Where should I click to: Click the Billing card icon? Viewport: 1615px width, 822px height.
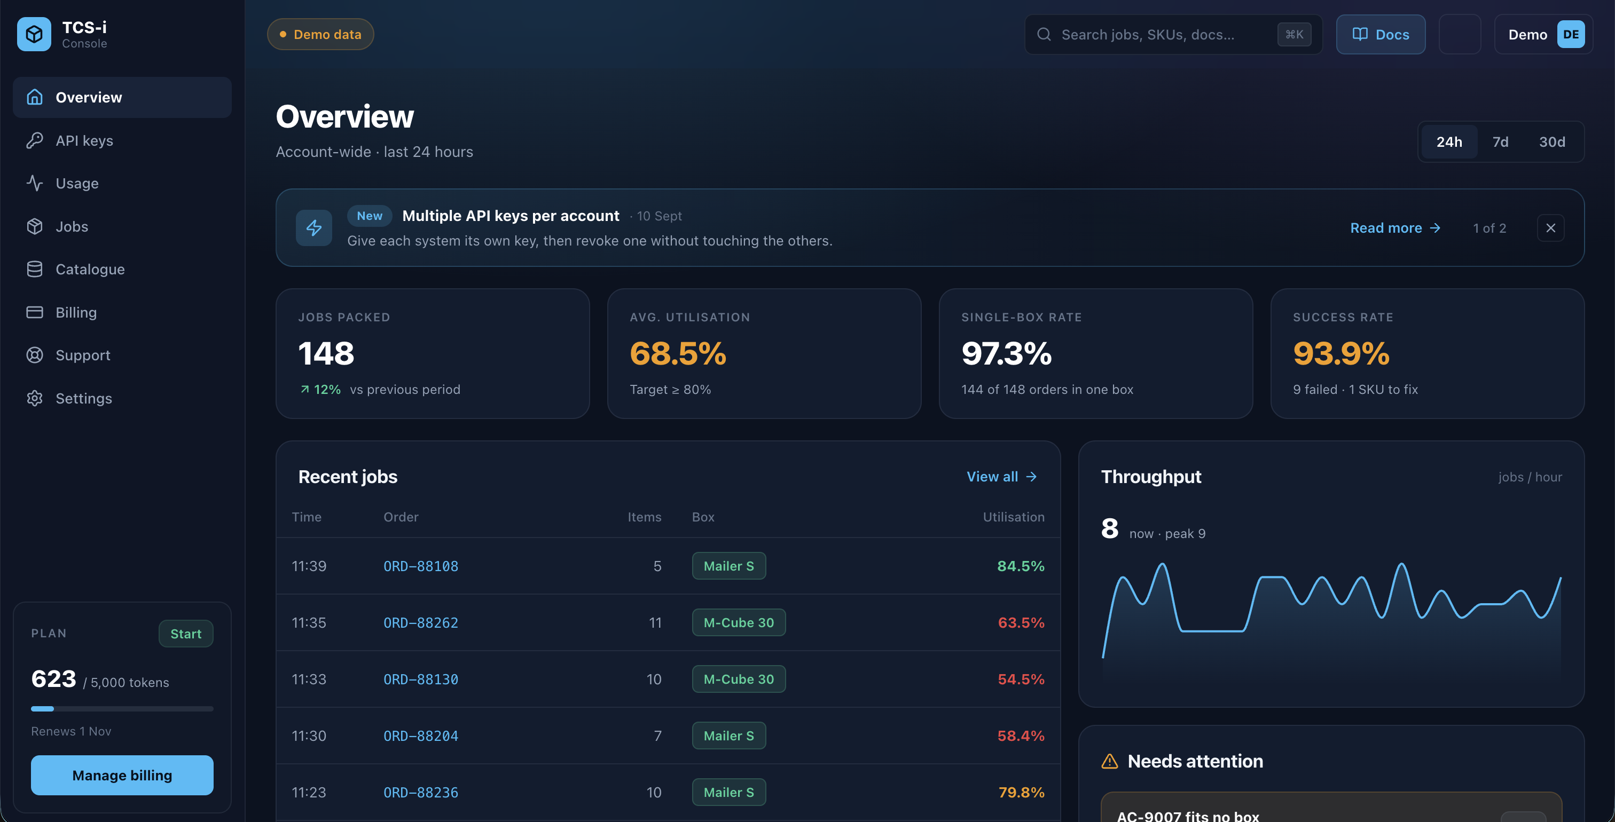(x=35, y=312)
